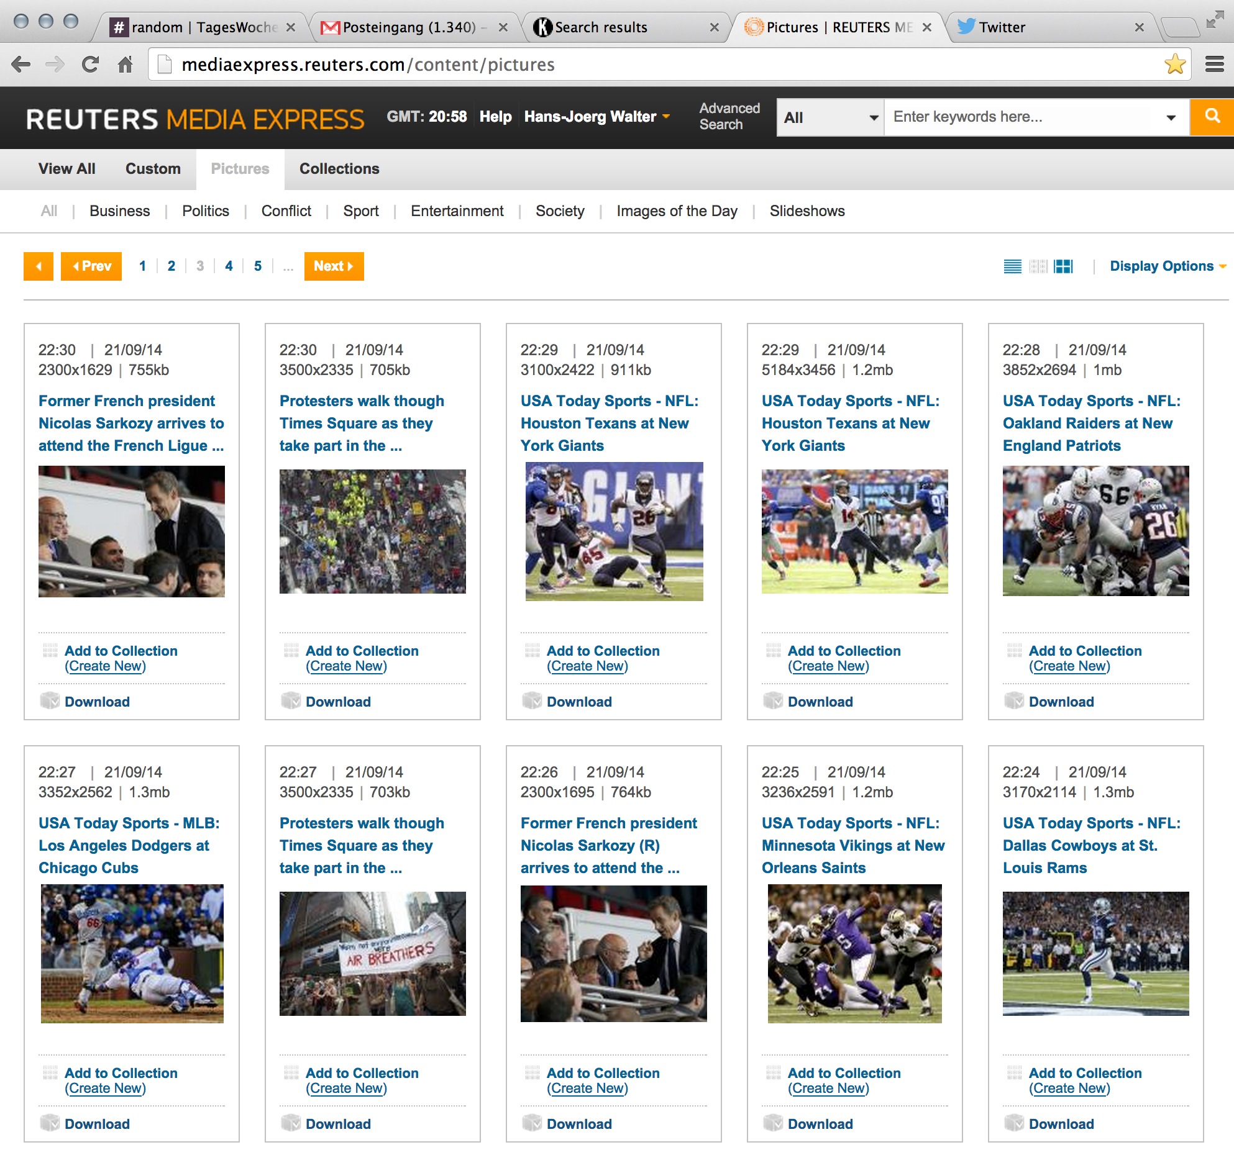
Task: Go to results page 5
Action: (258, 266)
